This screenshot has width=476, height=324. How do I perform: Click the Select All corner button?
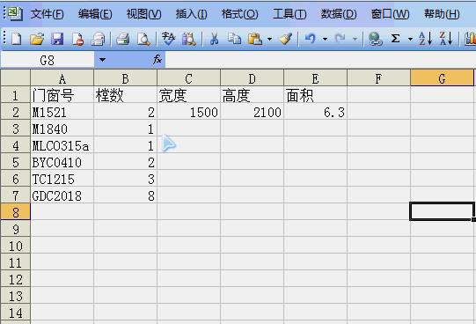pyautogui.click(x=16, y=77)
